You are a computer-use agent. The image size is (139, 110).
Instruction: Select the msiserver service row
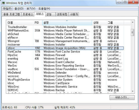point(65,44)
